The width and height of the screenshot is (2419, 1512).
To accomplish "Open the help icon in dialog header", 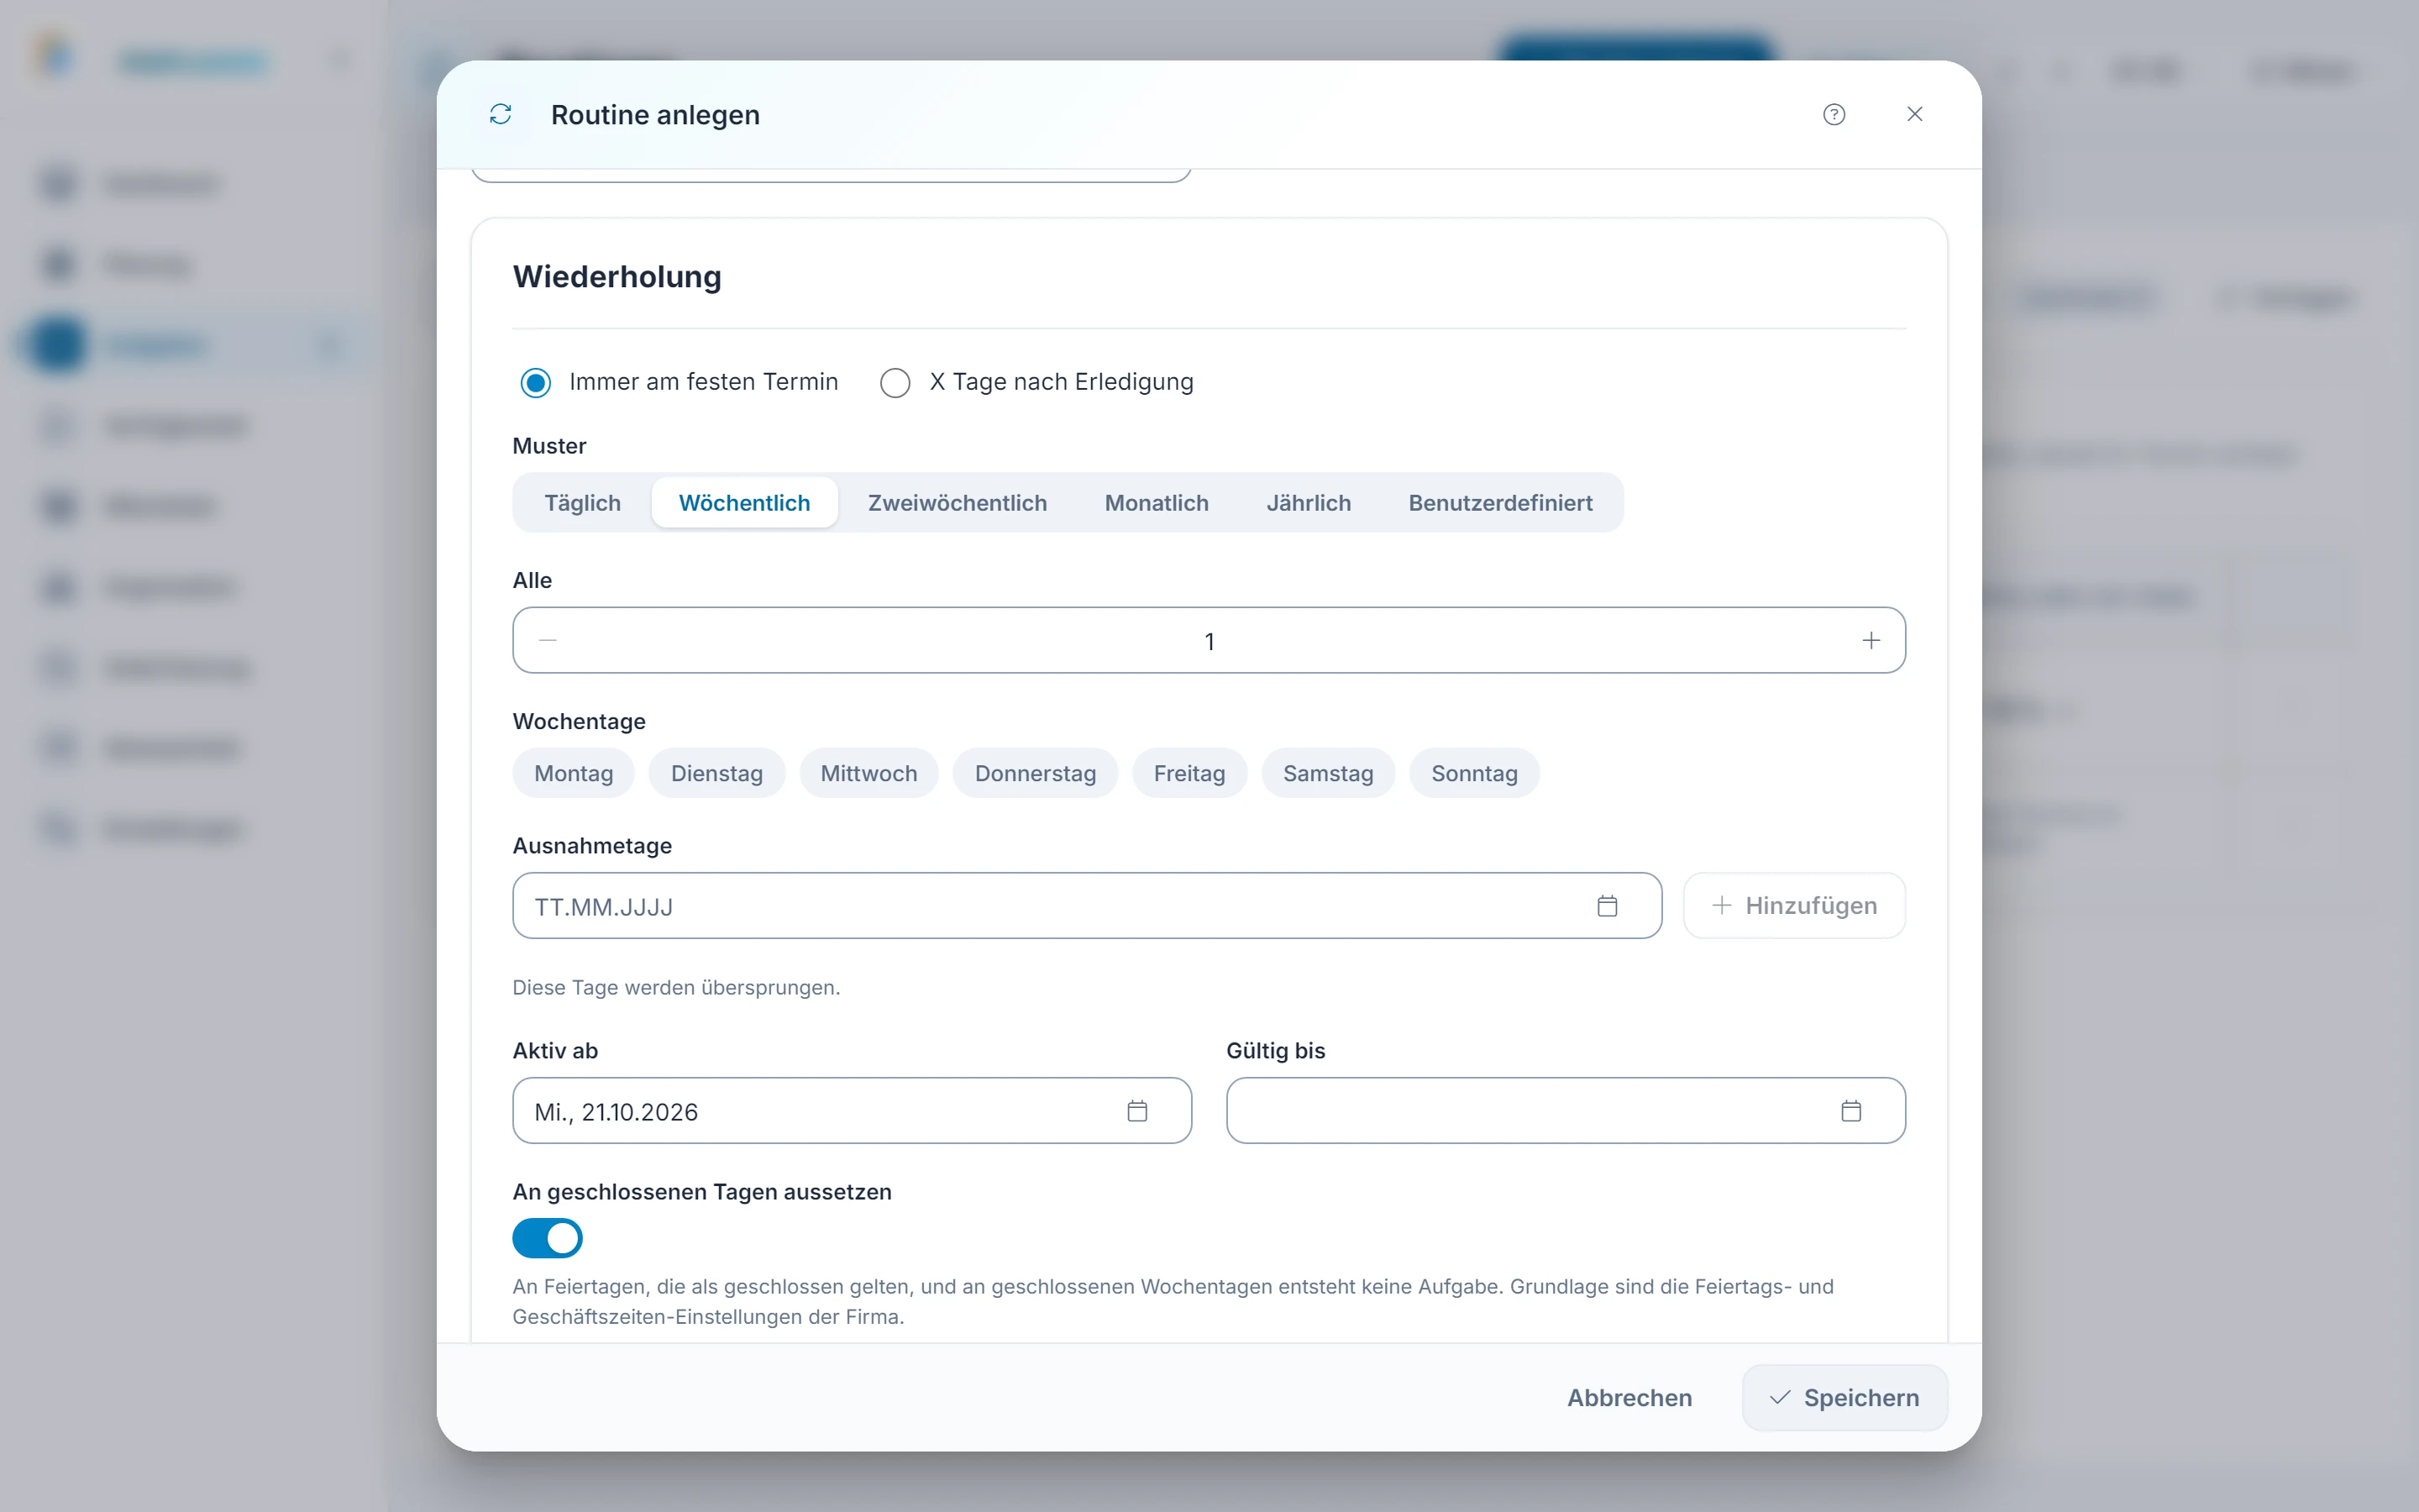I will point(1834,114).
